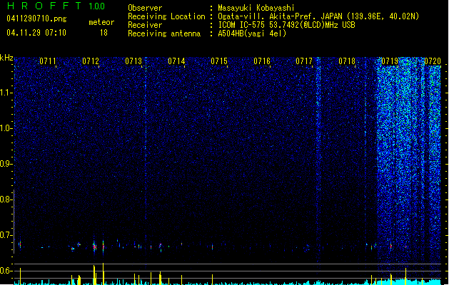The height and width of the screenshot is (285, 449).
Task: Click the 0720 time marker
Action: 433,61
